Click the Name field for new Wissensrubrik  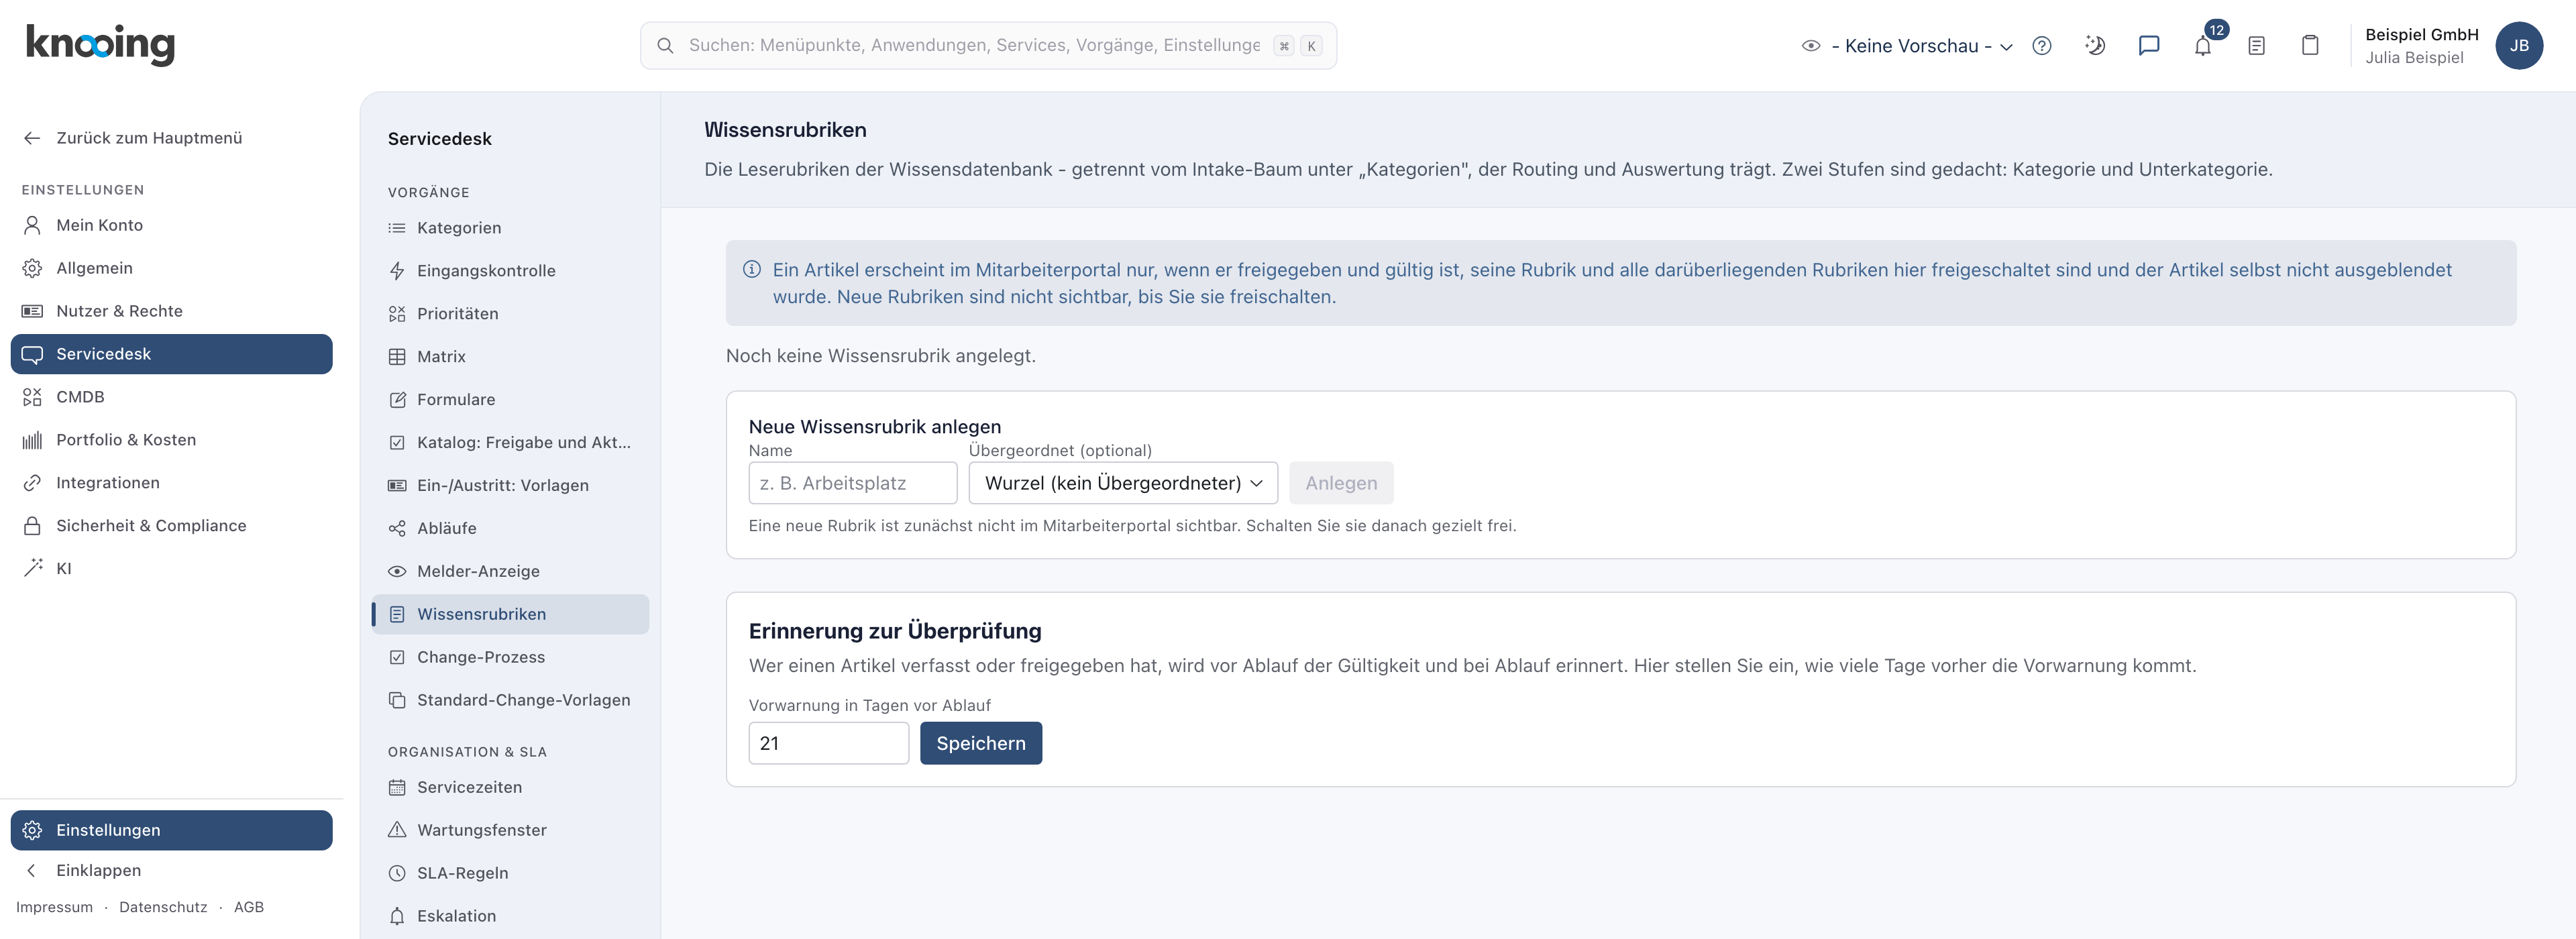[853, 483]
